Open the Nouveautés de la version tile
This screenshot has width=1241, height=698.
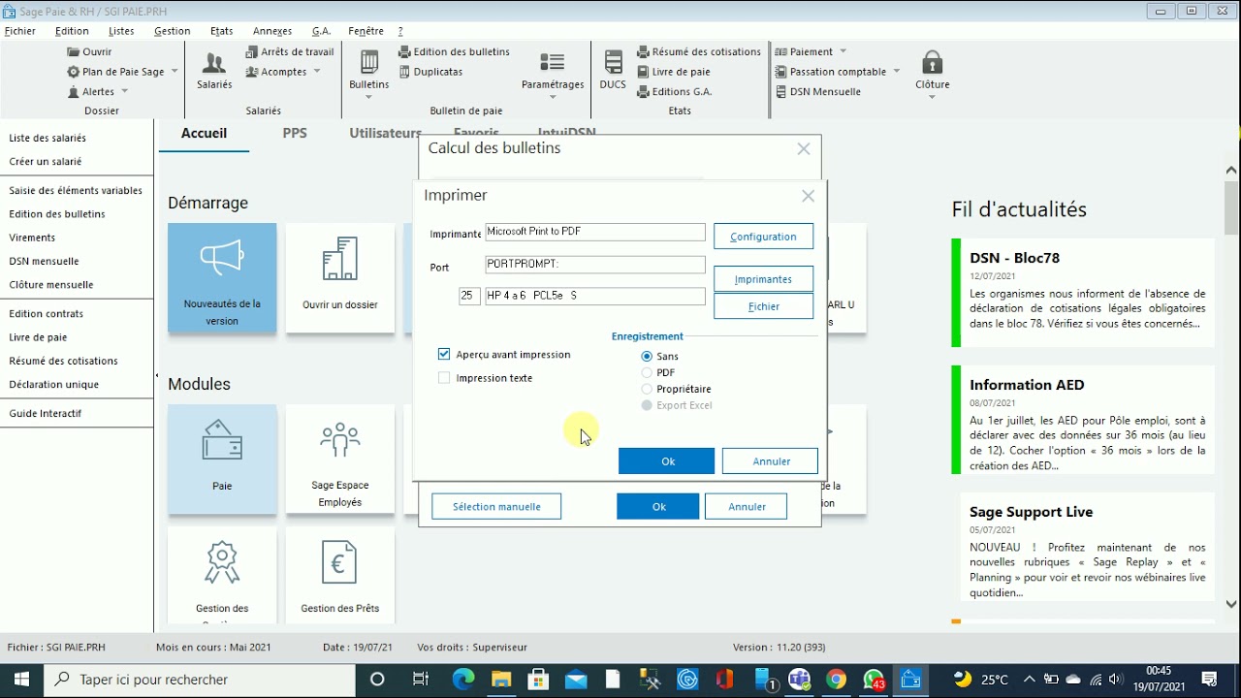(222, 278)
